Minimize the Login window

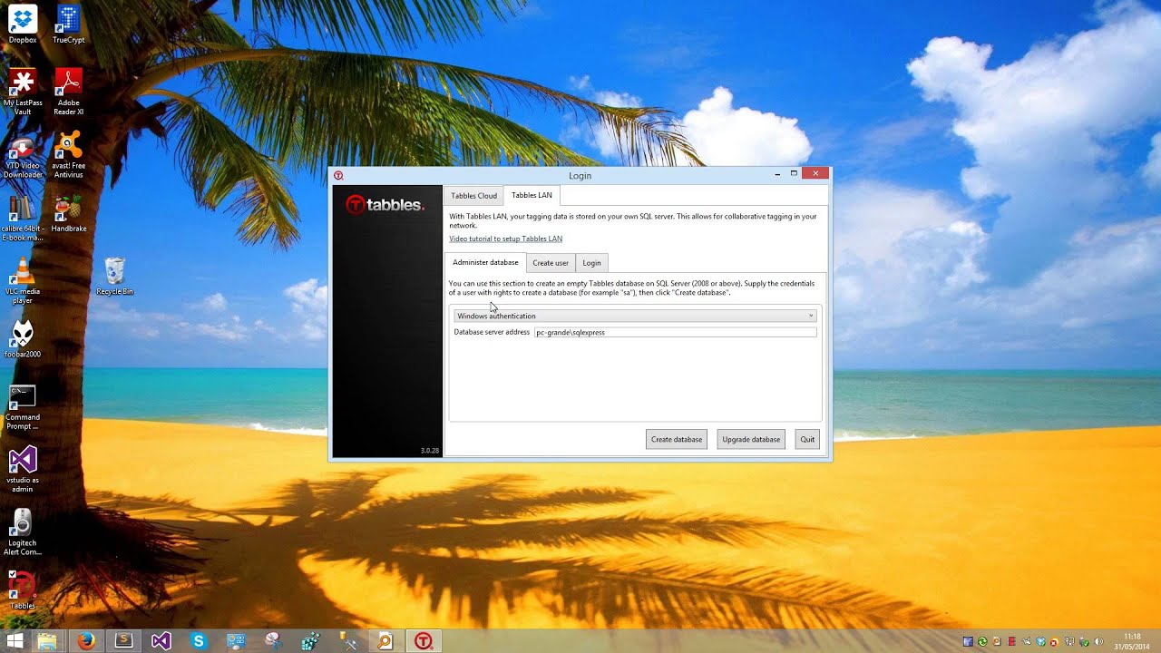pos(777,173)
